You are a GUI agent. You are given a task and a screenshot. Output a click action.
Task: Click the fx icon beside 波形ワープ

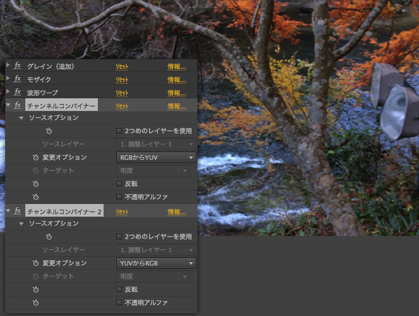tap(17, 93)
